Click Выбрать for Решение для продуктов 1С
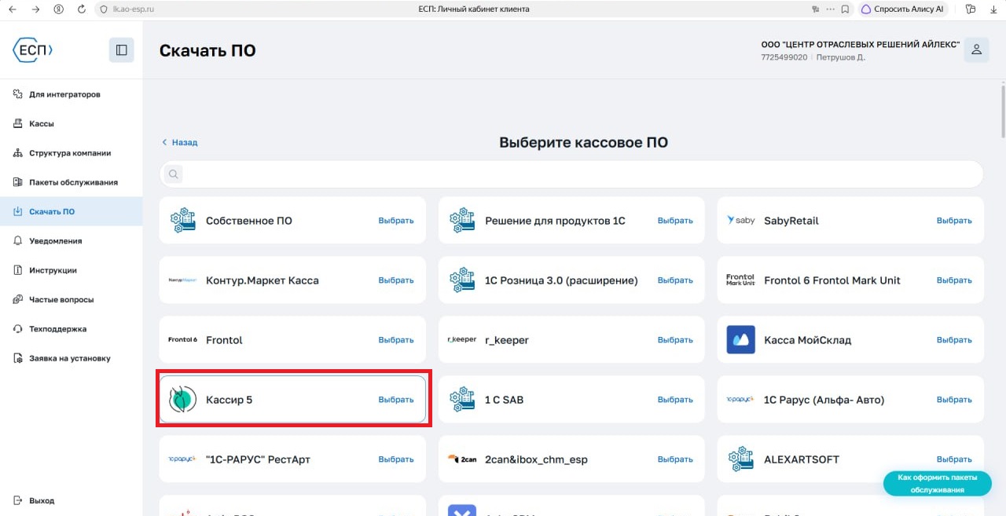1006x516 pixels. 675,221
